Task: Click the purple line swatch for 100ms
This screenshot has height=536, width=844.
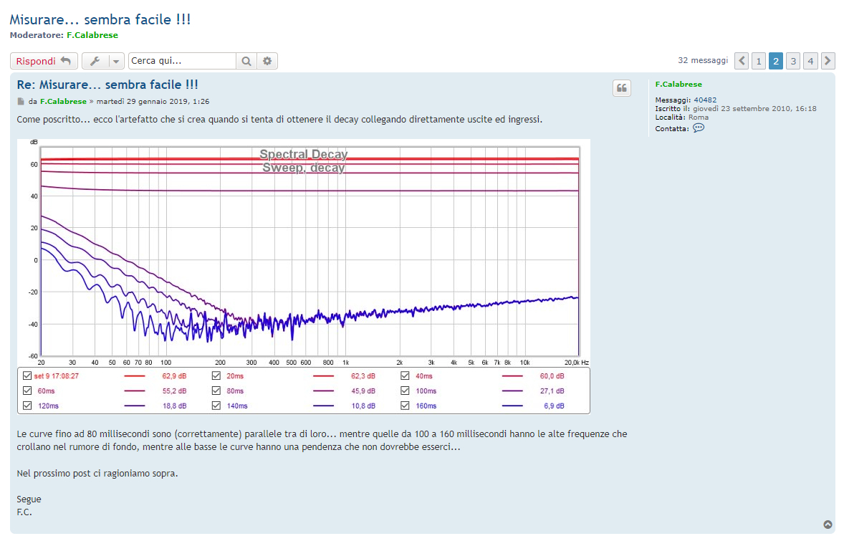Action: pyautogui.click(x=512, y=391)
